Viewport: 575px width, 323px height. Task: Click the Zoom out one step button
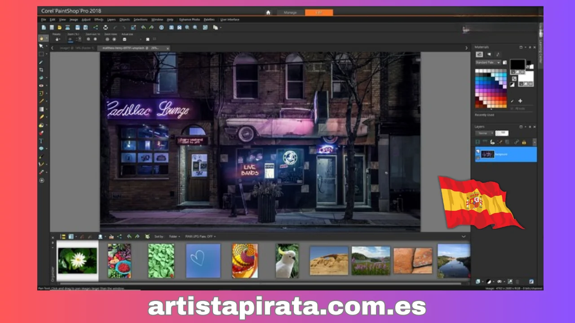(x=88, y=39)
